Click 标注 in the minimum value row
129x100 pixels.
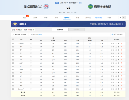tap(115, 96)
